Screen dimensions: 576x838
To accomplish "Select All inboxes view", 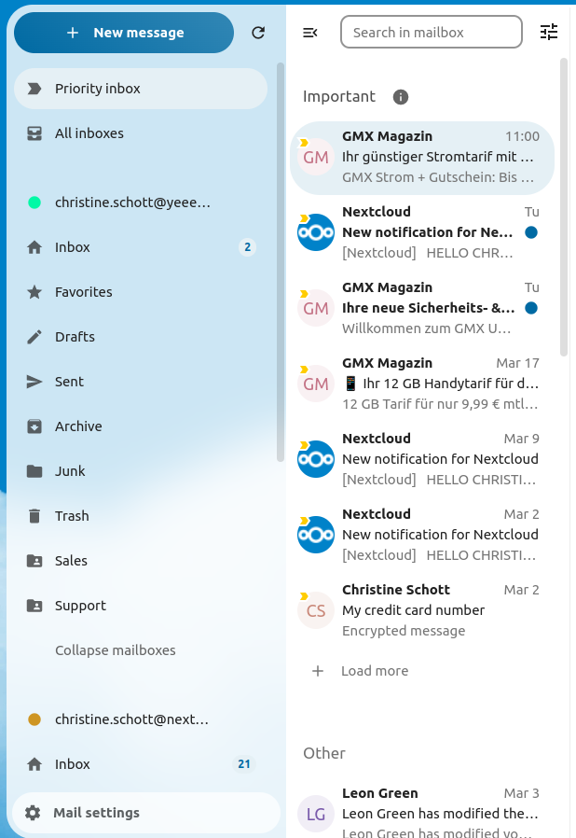I will [89, 133].
